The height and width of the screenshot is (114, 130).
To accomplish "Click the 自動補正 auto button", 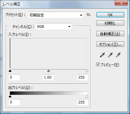I will 110,34.
